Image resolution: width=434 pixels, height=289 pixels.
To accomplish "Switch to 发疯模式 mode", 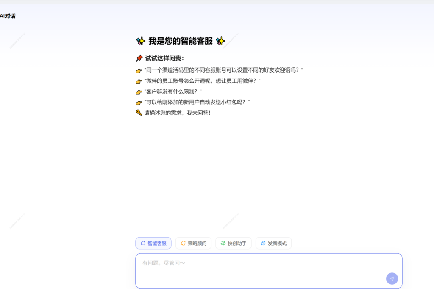I will [273, 243].
